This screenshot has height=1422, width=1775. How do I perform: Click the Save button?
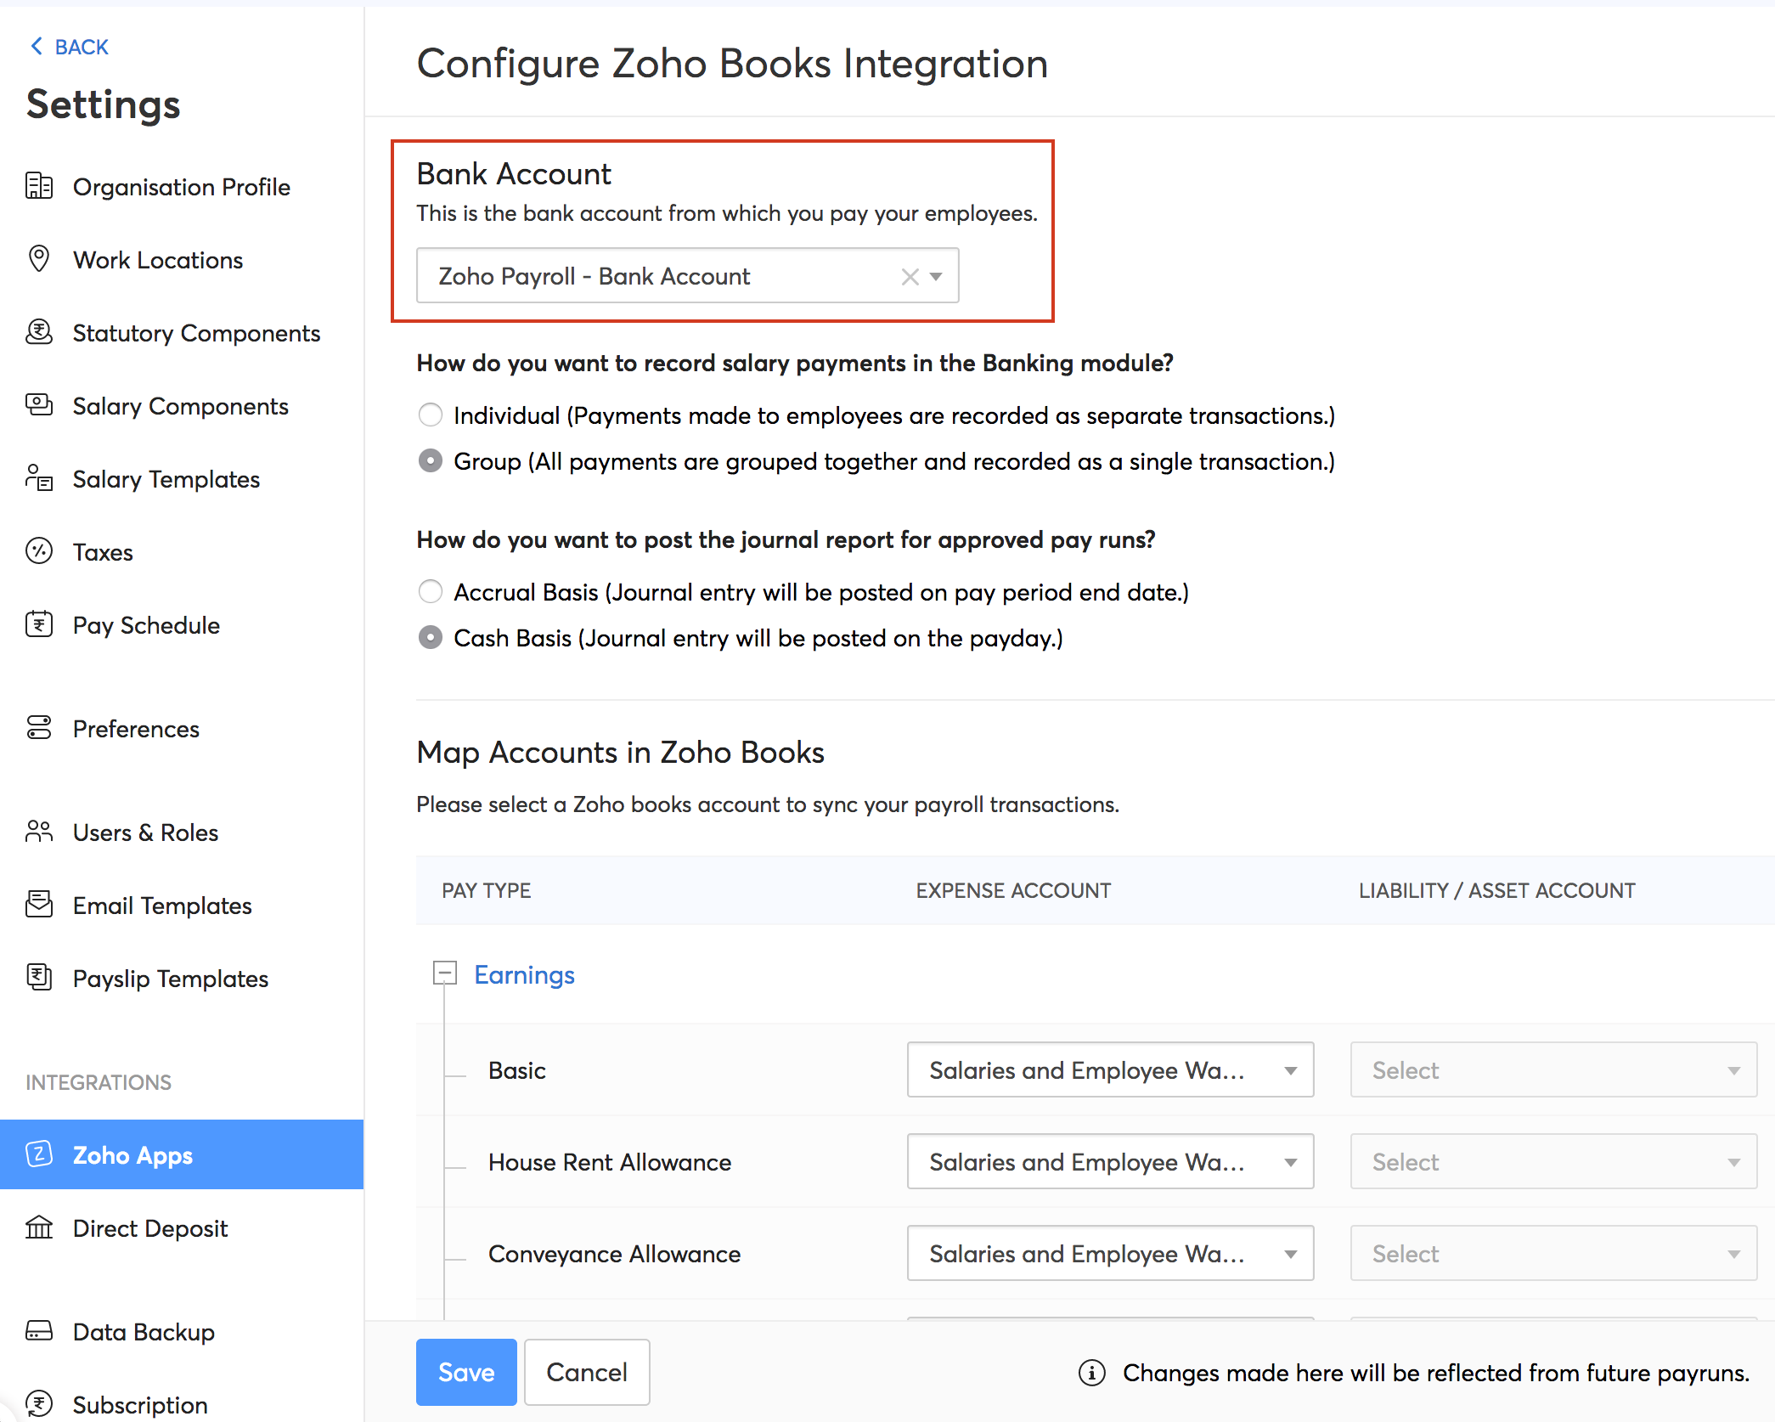pos(466,1373)
